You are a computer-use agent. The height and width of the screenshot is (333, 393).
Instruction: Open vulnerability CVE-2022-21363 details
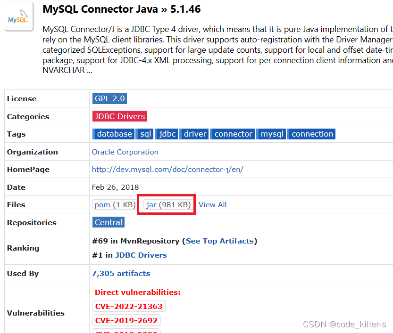point(129,306)
